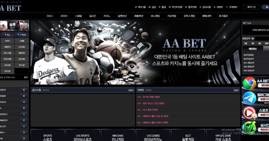Click the green checkmark 실시간 확인하기 banner

(255, 128)
